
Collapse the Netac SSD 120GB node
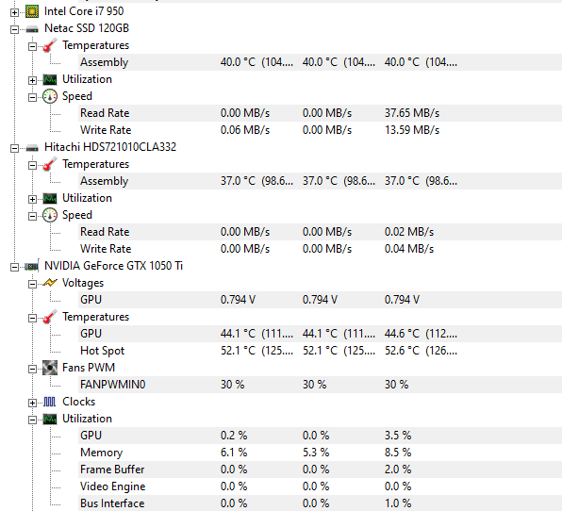[x=14, y=30]
